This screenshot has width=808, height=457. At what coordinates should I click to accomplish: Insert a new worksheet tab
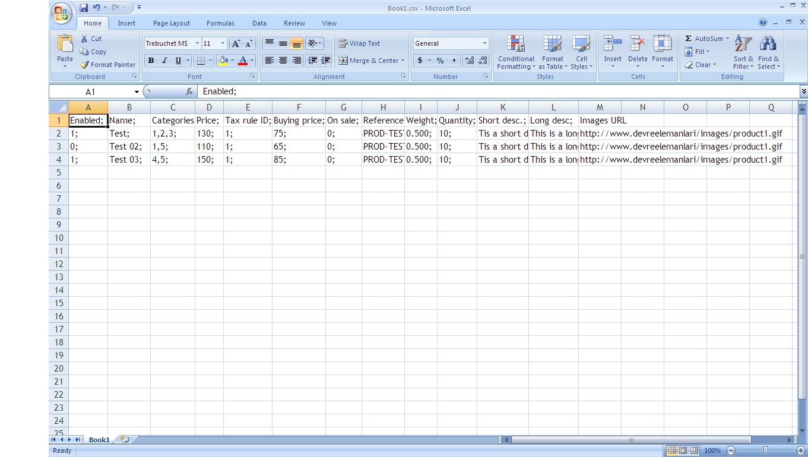(x=125, y=440)
